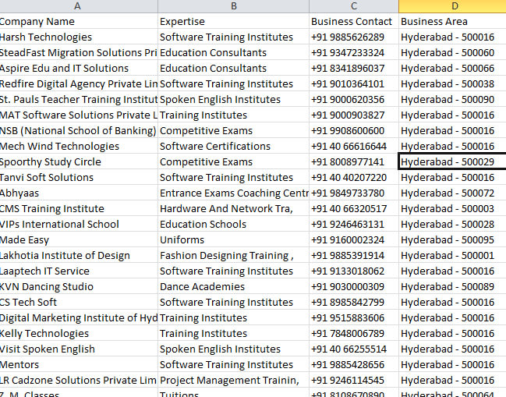The height and width of the screenshot is (397, 506).
Task: Click the 'Business Area' header cell
Action: pyautogui.click(x=452, y=21)
